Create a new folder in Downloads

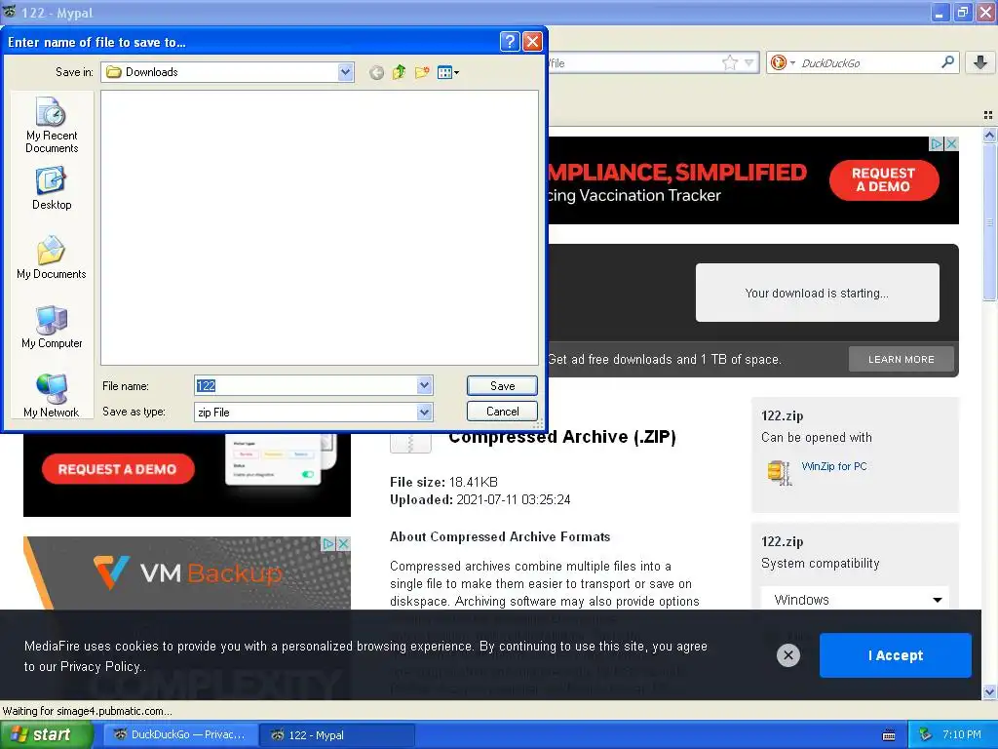coord(421,72)
